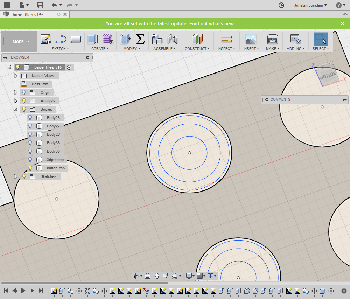The height and width of the screenshot is (299, 350).
Task: Click the Orbit navigation icon
Action: pos(136,276)
